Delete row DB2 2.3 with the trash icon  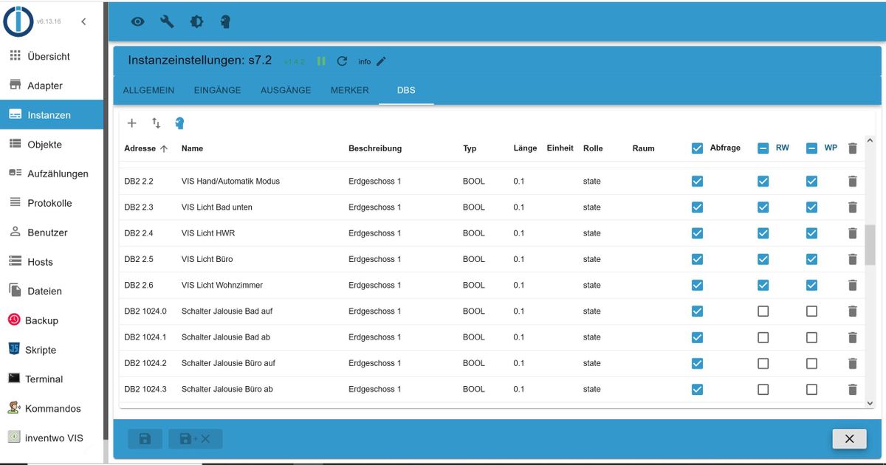tap(853, 207)
